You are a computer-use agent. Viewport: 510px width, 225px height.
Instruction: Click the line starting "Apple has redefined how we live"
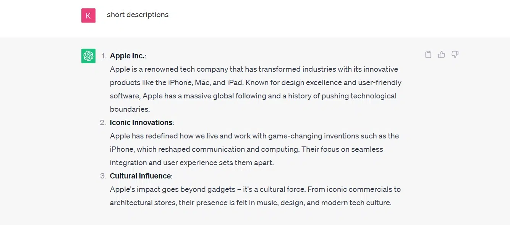[x=254, y=136]
